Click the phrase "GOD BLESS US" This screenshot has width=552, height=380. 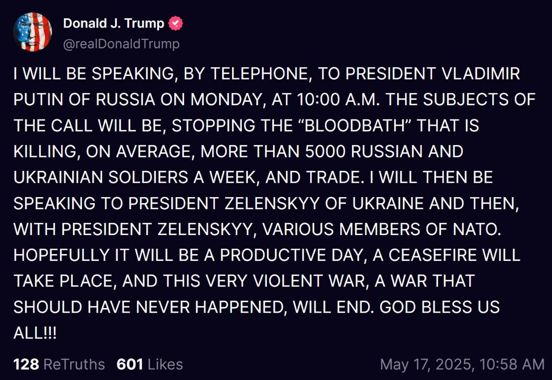click(x=440, y=307)
